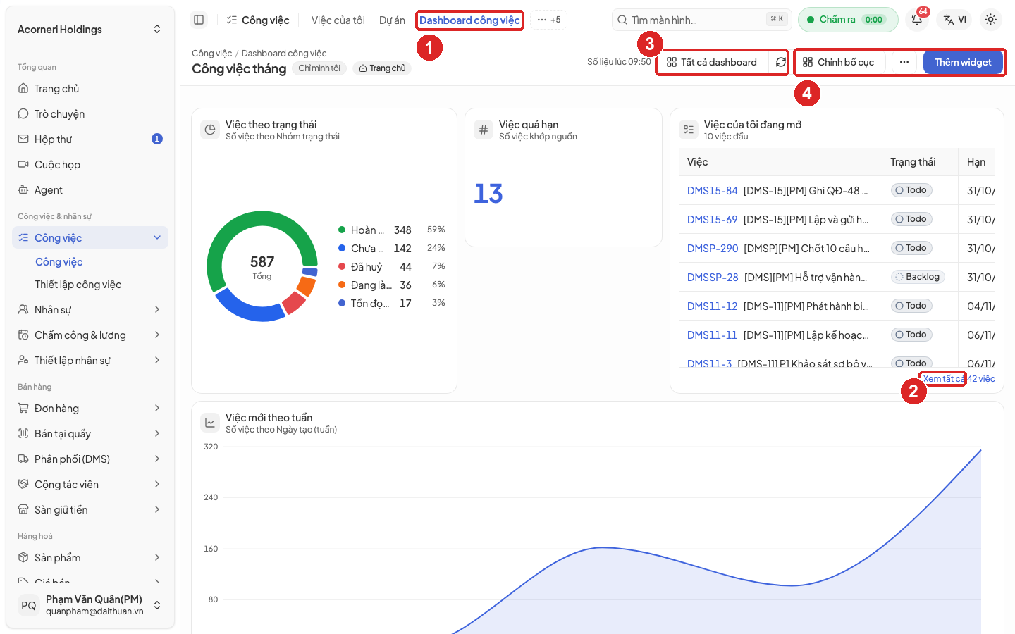The width and height of the screenshot is (1015, 634).
Task: Click the Chỉnh bố cục button
Action: 839,62
